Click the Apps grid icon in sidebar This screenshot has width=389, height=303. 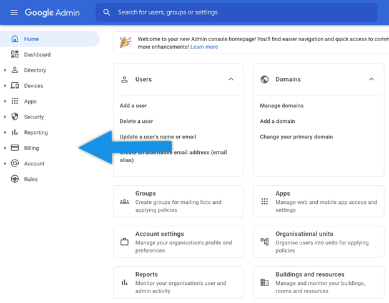pos(14,101)
